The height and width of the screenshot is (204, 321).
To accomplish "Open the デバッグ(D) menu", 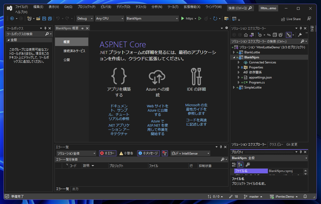I will [x=123, y=7].
